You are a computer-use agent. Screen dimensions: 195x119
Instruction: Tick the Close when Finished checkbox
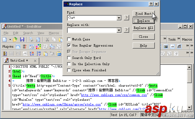[x=69, y=70]
